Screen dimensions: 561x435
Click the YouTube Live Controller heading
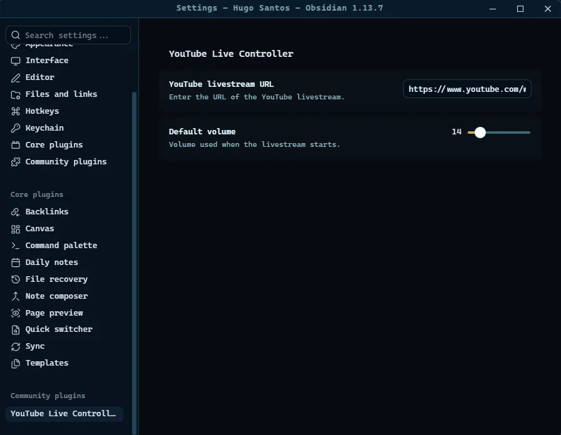(x=231, y=54)
